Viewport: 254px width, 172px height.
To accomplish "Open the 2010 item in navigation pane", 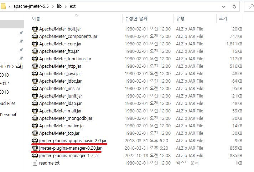I will [5, 75].
